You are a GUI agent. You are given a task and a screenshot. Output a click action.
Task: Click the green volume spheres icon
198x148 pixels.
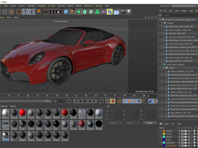tap(97, 12)
